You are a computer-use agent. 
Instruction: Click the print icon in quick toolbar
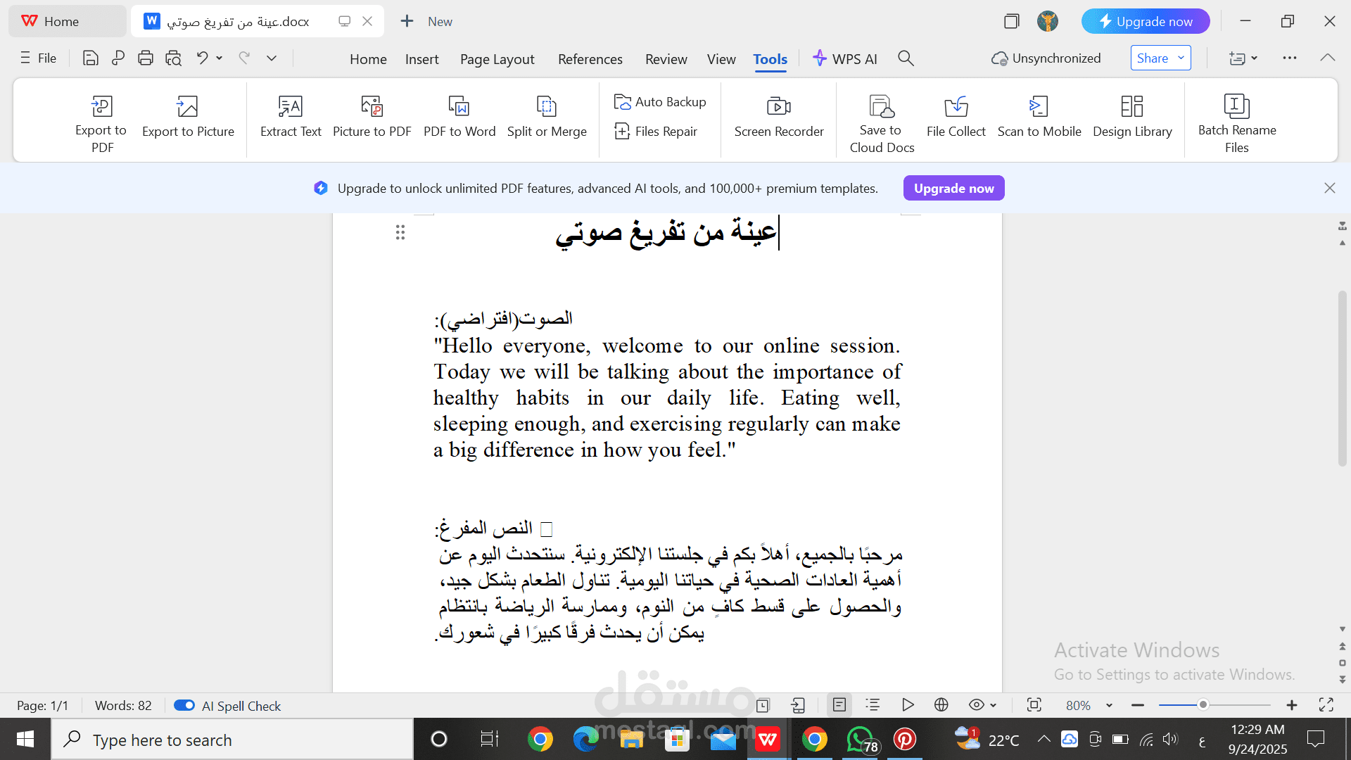146,58
